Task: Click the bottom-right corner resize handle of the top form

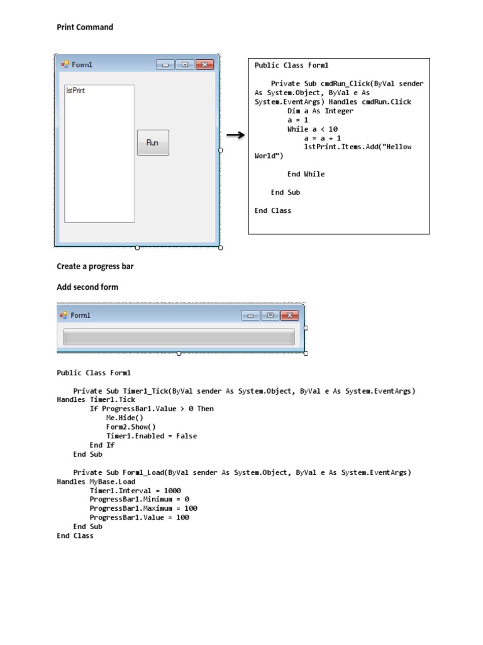Action: (x=221, y=248)
